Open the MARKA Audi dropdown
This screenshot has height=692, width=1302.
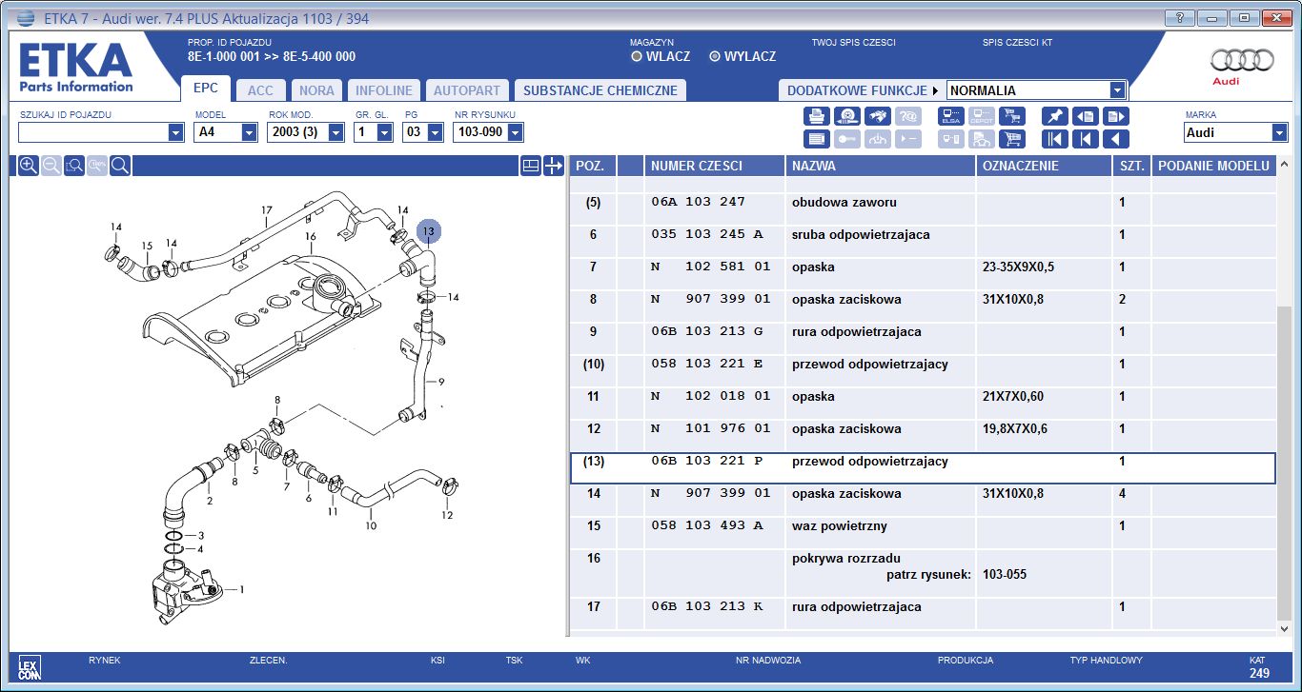pos(1279,132)
